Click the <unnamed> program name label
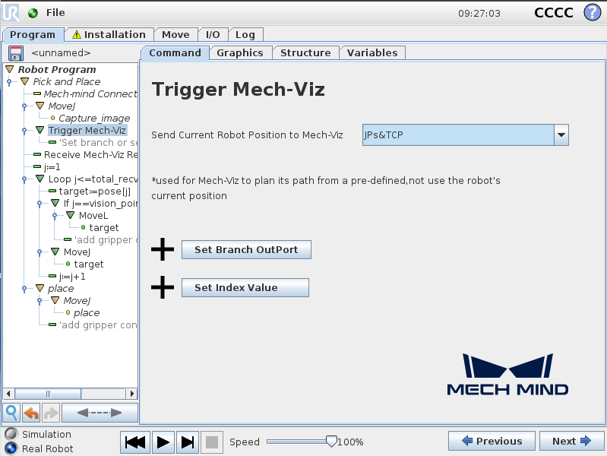This screenshot has width=607, height=456. 61,52
